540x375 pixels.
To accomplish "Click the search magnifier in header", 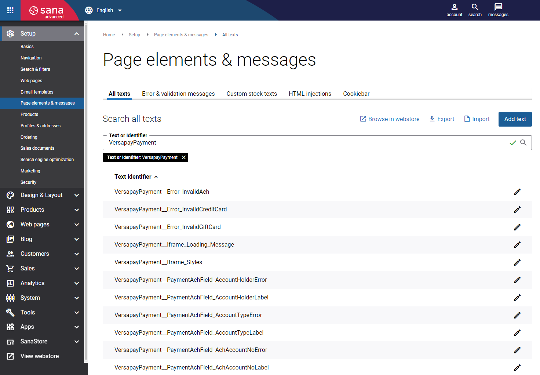I will tap(475, 10).
